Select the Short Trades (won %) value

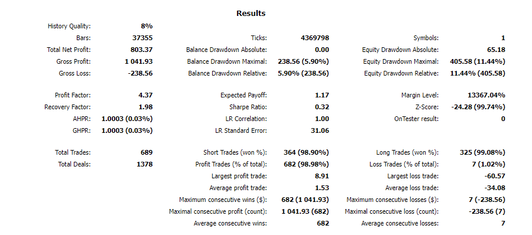point(306,152)
